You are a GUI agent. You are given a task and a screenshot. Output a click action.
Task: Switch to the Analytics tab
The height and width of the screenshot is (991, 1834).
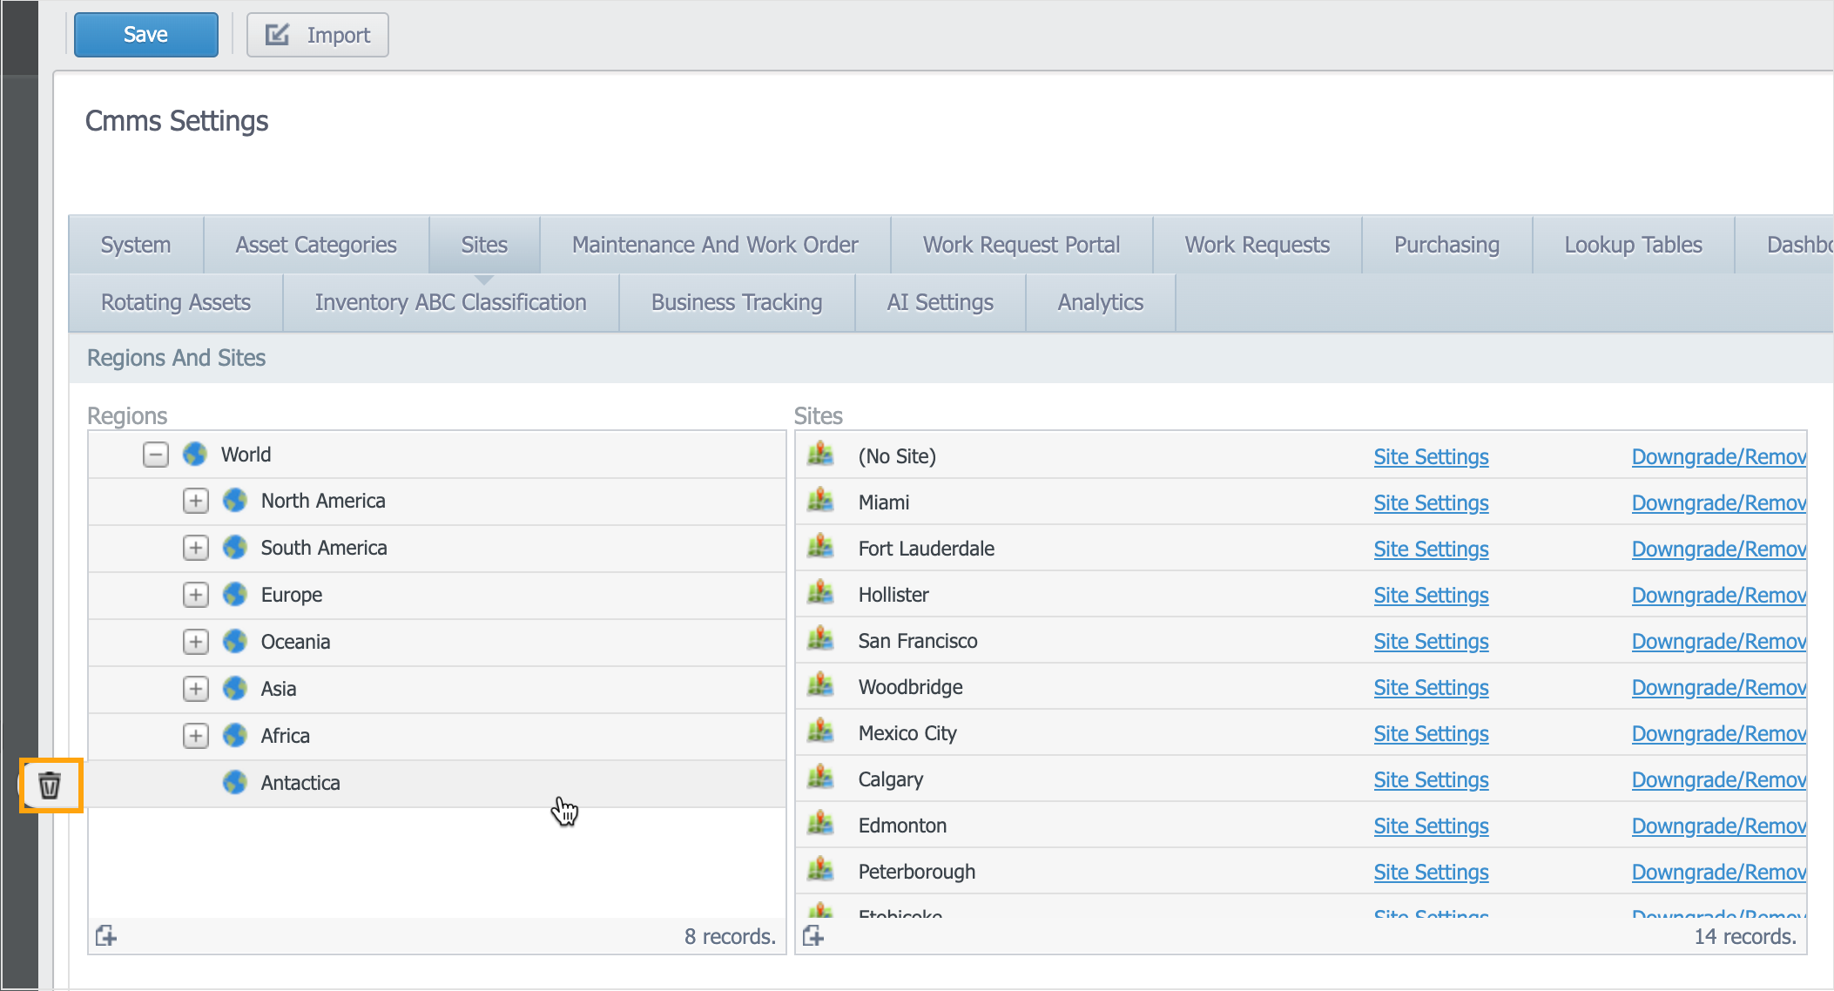point(1101,302)
